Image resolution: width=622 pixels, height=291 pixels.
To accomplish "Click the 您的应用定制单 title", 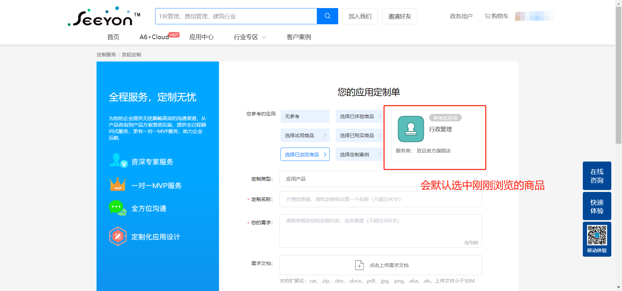I will tap(369, 92).
